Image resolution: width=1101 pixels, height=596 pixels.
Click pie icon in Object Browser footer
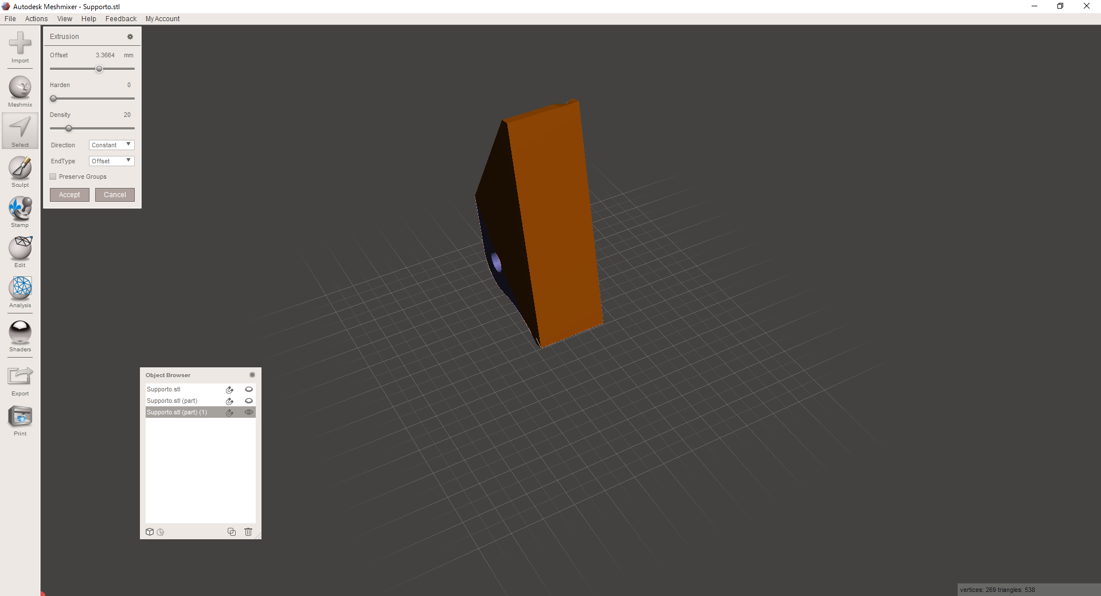point(161,532)
